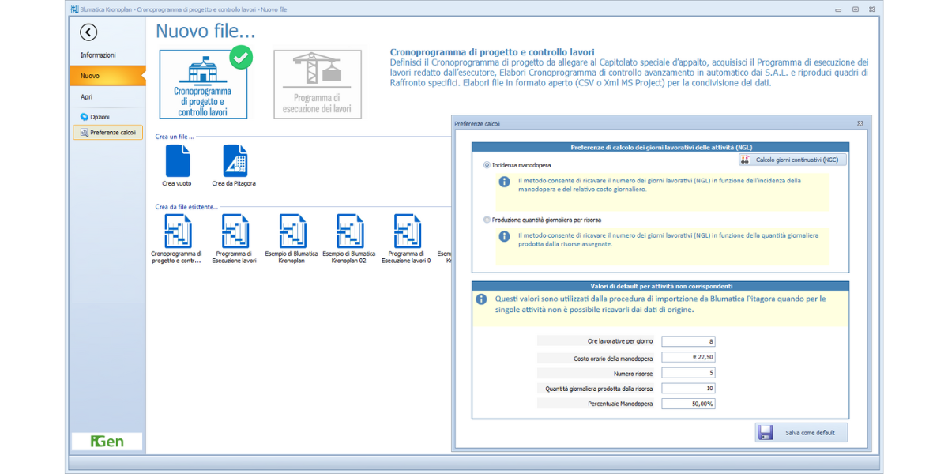
Task: Select Produzione quantità giornaliera per risorsa option
Action: [487, 220]
